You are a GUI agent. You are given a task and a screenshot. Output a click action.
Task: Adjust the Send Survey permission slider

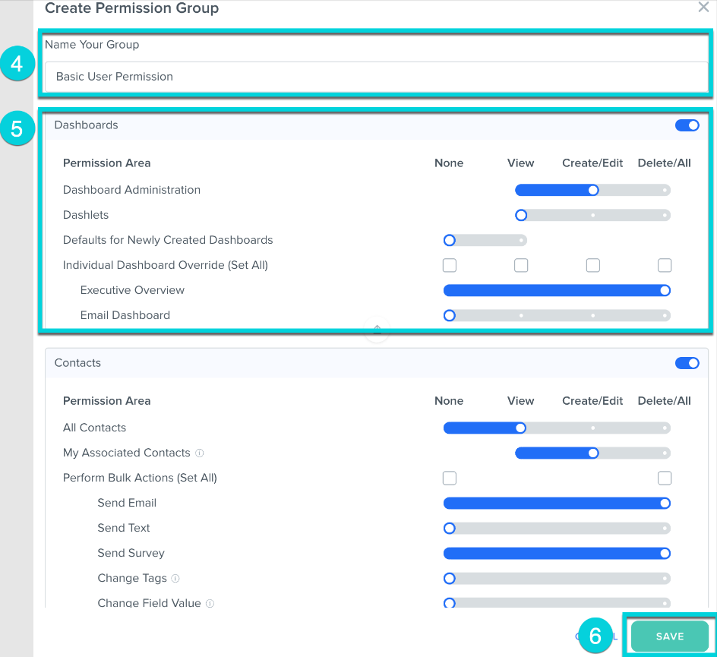pos(557,554)
